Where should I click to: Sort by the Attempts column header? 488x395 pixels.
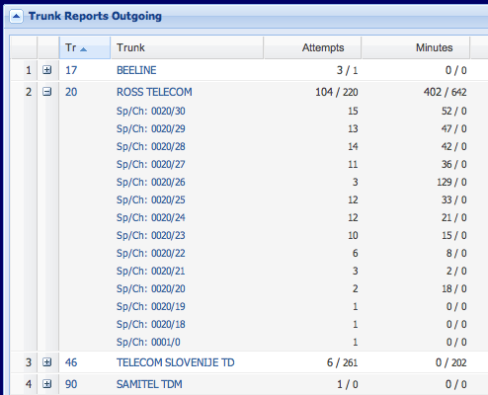312,47
